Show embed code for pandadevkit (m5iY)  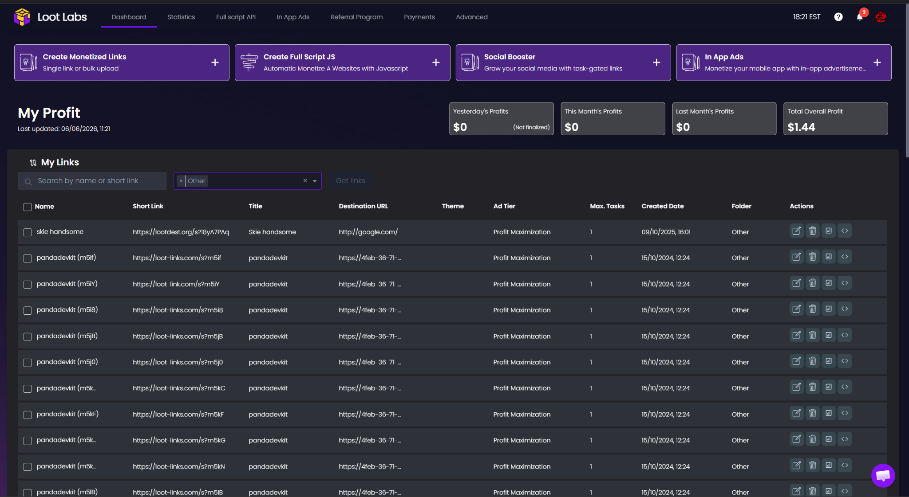coord(844,283)
